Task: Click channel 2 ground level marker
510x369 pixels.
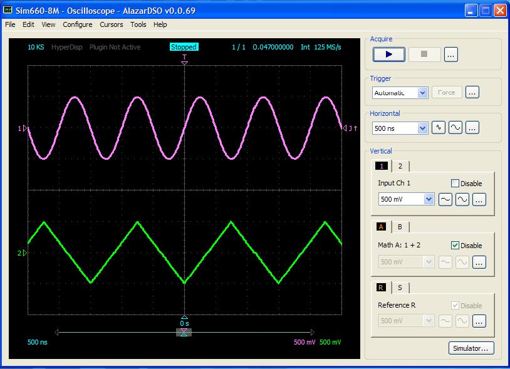Action: (x=22, y=253)
